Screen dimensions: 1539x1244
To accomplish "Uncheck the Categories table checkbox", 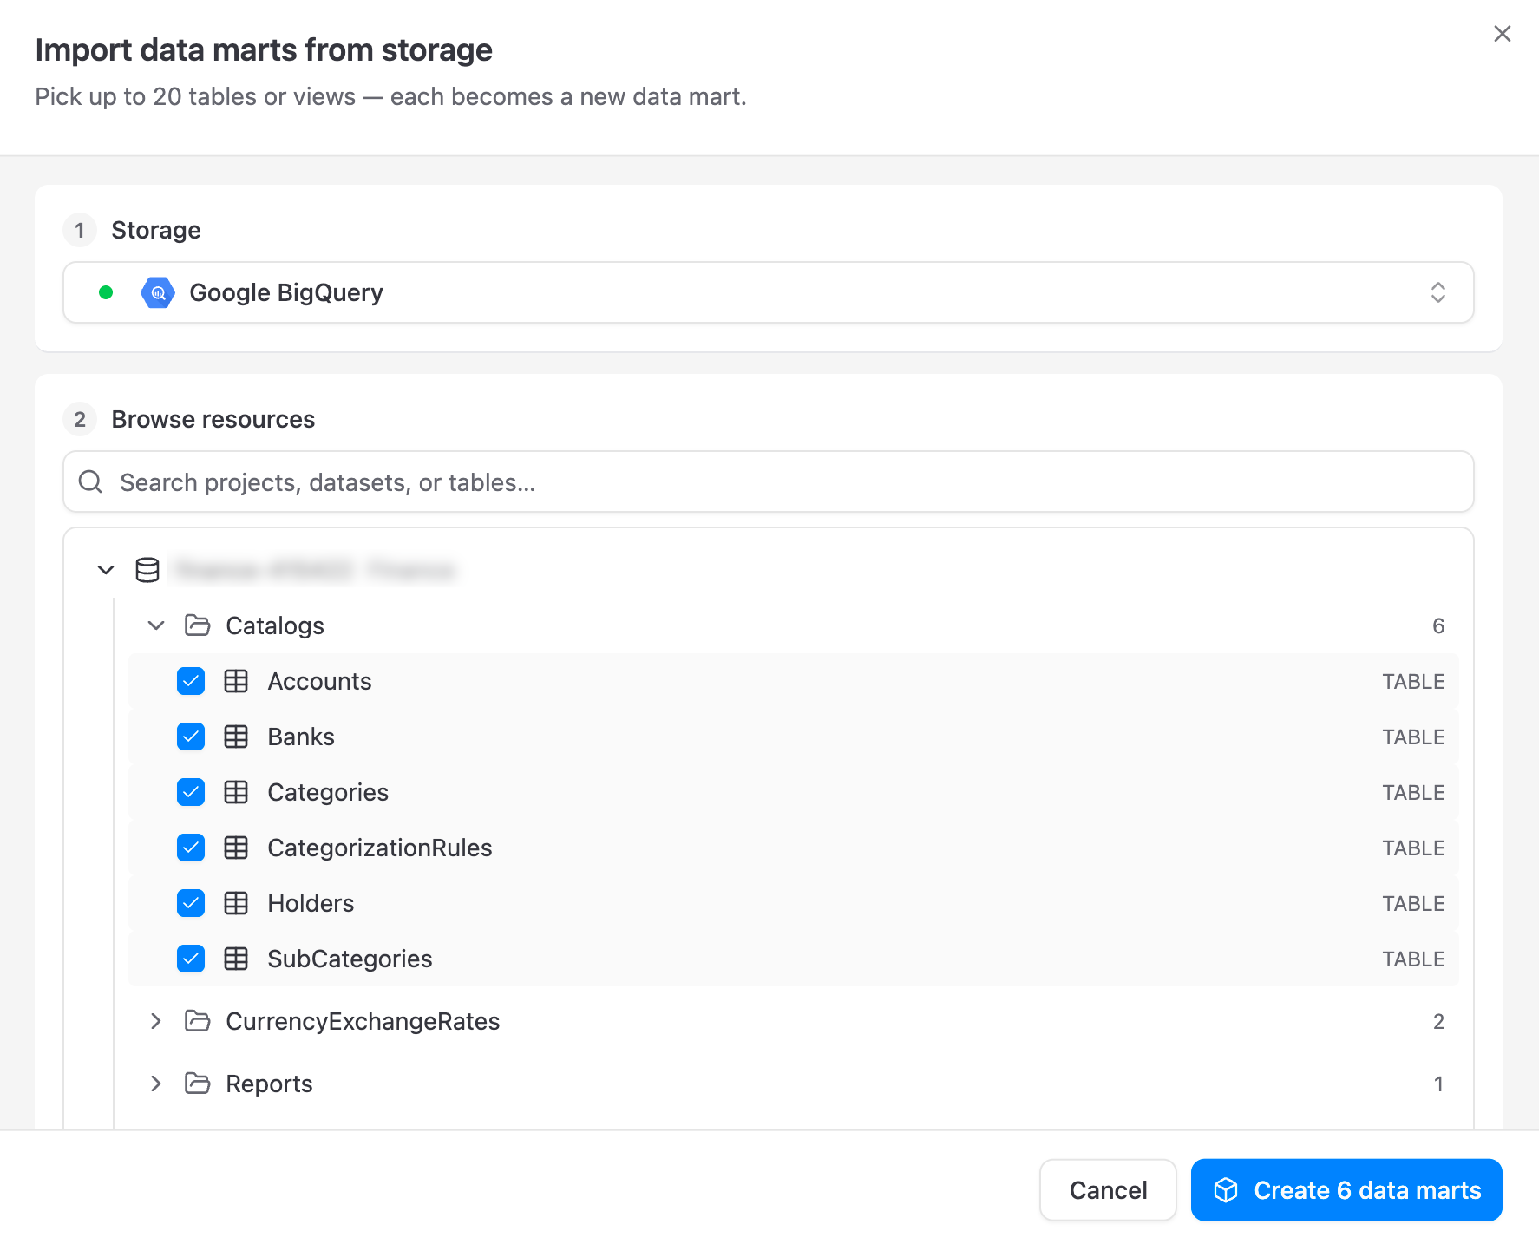I will (191, 792).
